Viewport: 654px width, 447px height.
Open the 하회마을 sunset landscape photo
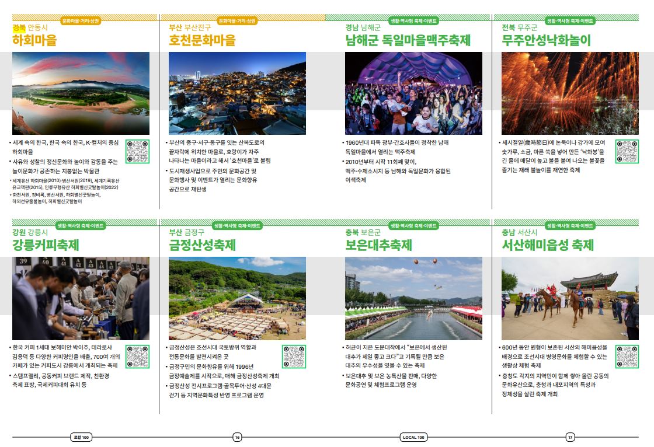tap(81, 93)
